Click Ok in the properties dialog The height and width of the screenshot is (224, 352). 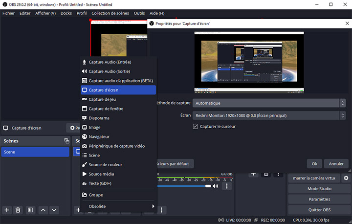[x=314, y=164]
